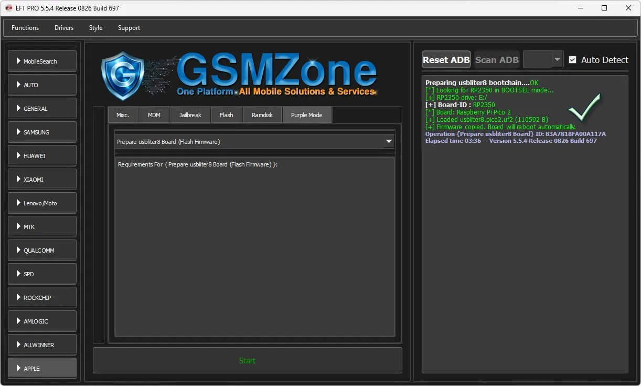
Task: Click the 'Elapsed time 03:36' log line
Action: pyautogui.click(x=511, y=141)
